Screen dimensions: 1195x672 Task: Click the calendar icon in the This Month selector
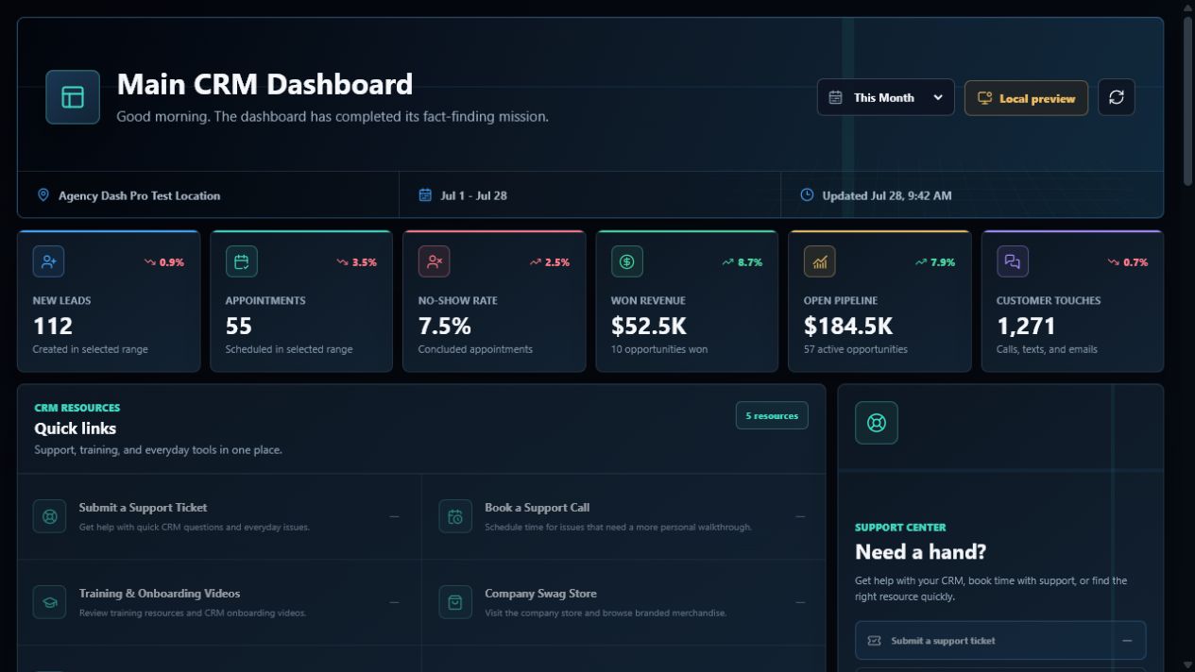coord(835,97)
